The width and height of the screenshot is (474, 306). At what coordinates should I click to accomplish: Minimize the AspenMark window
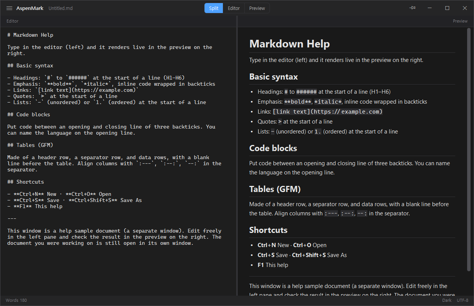[x=430, y=8]
